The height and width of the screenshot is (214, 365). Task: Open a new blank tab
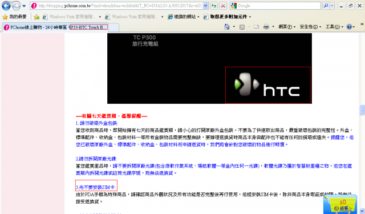(113, 27)
